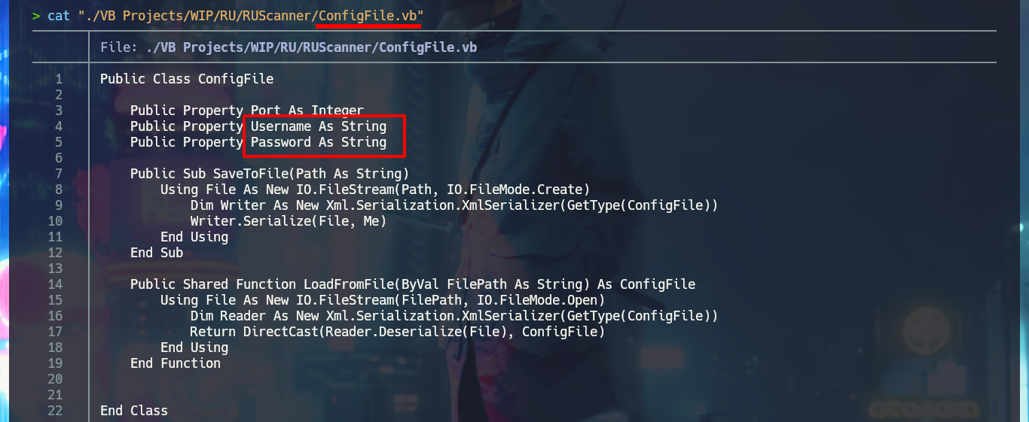The image size is (1029, 422).
Task: Click Public Class ConfigFile declaration
Action: point(187,79)
